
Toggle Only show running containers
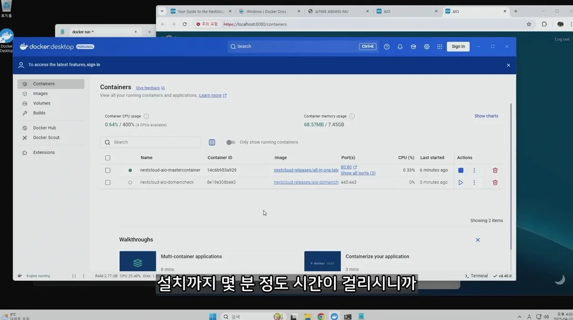coord(231,142)
